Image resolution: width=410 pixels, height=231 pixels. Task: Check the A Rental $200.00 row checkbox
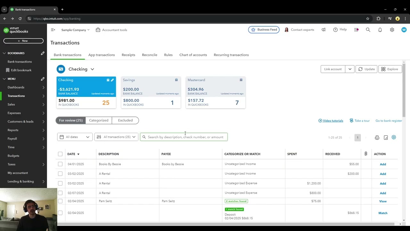pyautogui.click(x=60, y=174)
